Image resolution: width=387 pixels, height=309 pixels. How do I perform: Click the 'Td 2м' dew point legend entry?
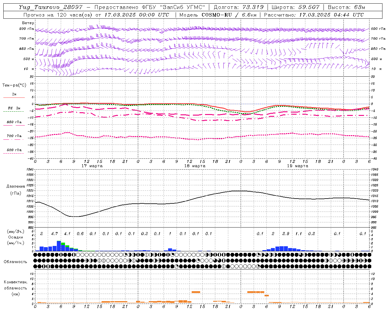14,108
